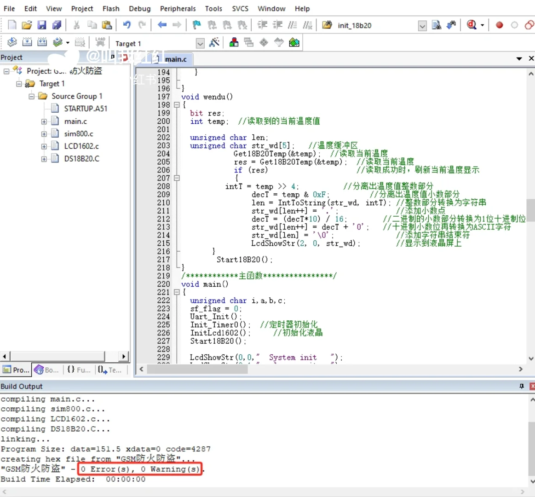Click the Manage Run-Time Environment icon
Viewport: 535px width, 497px height.
tap(294, 43)
